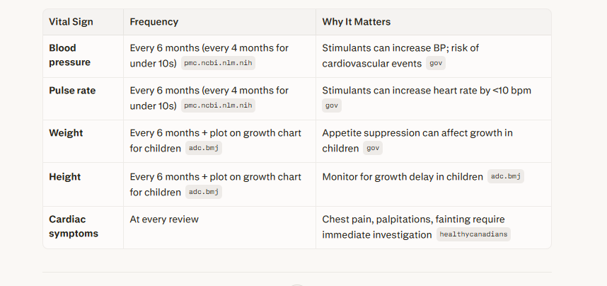Click the Cardiac symptoms row label

tap(74, 227)
